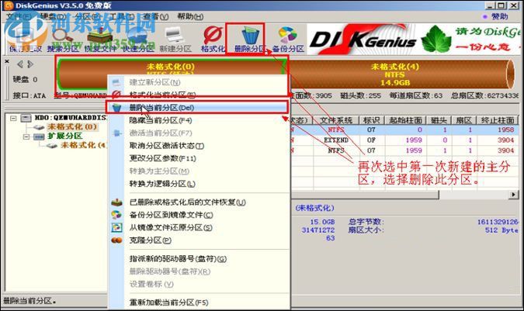This screenshot has width=524, height=311.
Task: Choose 更改分区参数(F11) menu entry
Action: point(198,158)
